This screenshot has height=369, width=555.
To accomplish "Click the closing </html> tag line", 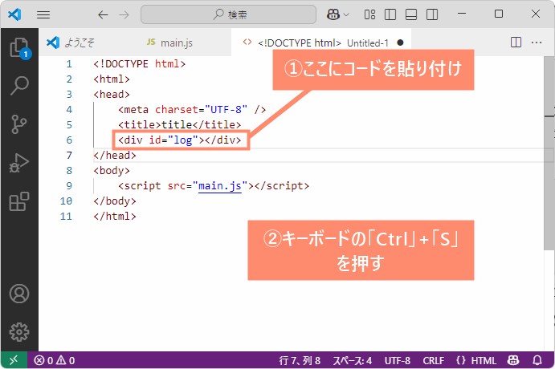I will (x=115, y=217).
